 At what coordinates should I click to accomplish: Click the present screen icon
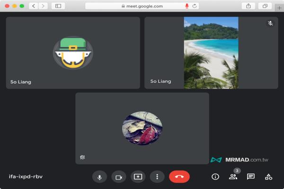(x=138, y=177)
